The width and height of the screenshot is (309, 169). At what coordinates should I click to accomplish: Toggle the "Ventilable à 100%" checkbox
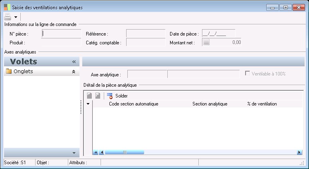248,74
